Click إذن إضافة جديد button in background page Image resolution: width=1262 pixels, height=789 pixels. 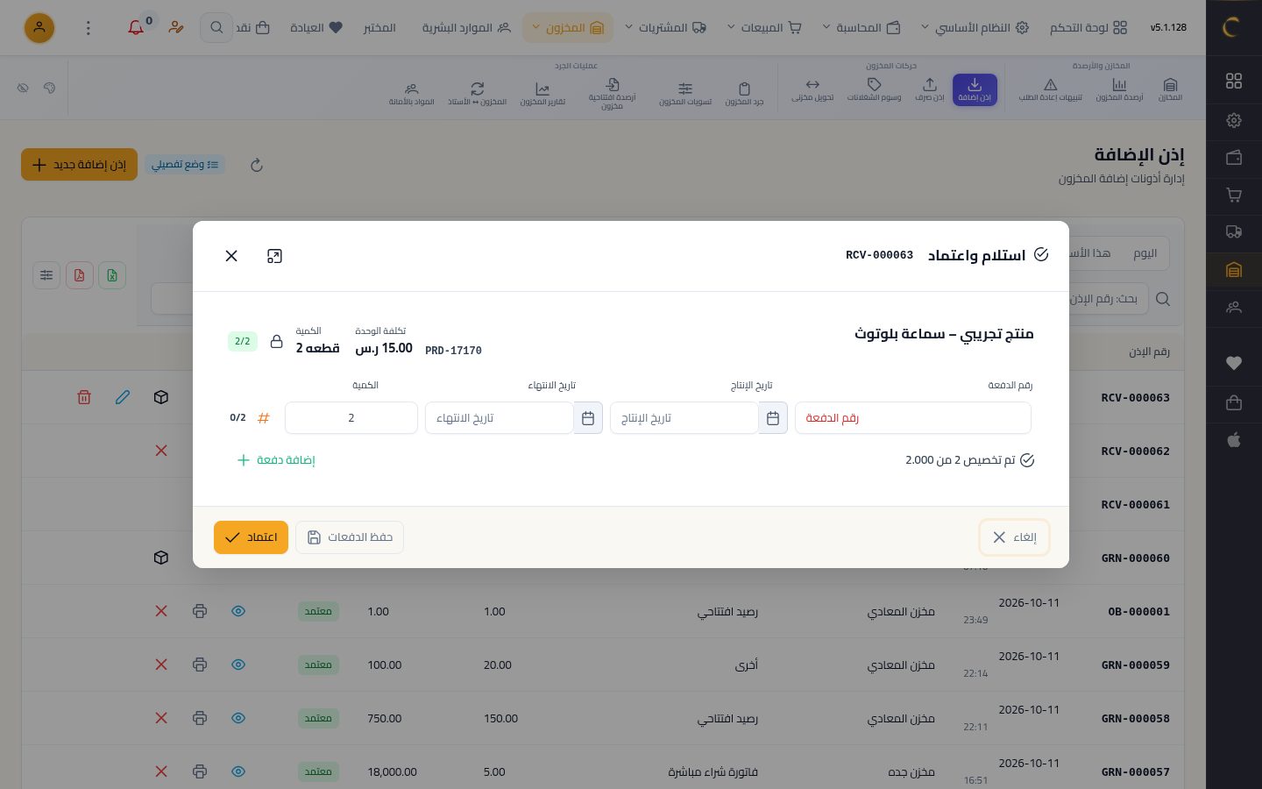[x=79, y=165]
